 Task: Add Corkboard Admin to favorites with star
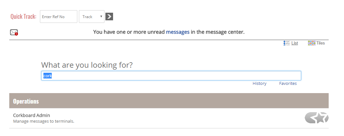click(x=317, y=118)
